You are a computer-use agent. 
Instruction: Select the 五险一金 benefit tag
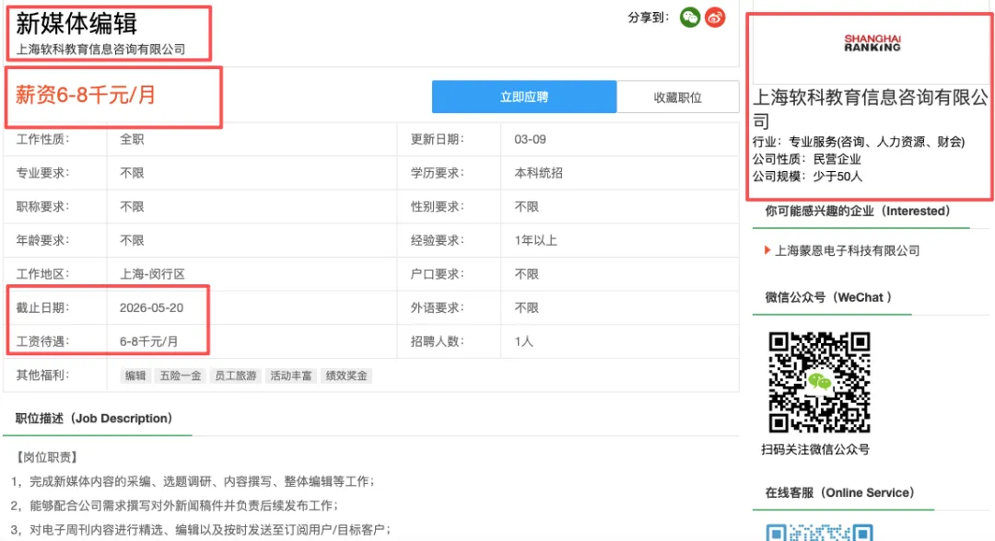(181, 375)
